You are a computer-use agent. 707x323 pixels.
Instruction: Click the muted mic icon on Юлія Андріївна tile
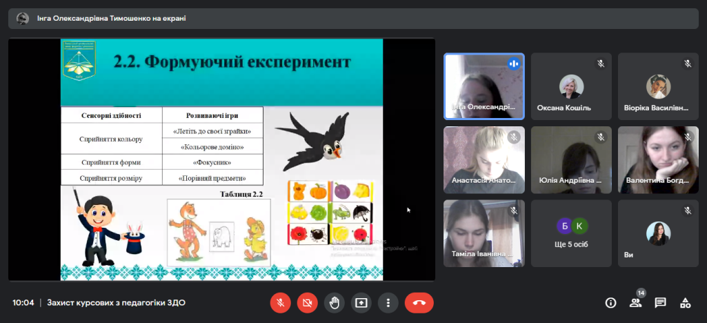tap(601, 137)
